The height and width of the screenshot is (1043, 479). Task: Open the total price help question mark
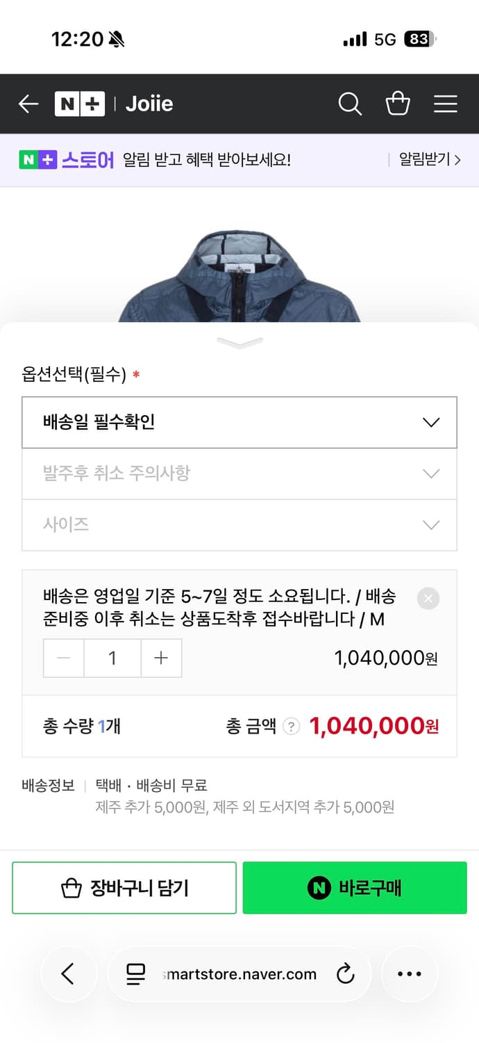pyautogui.click(x=291, y=726)
